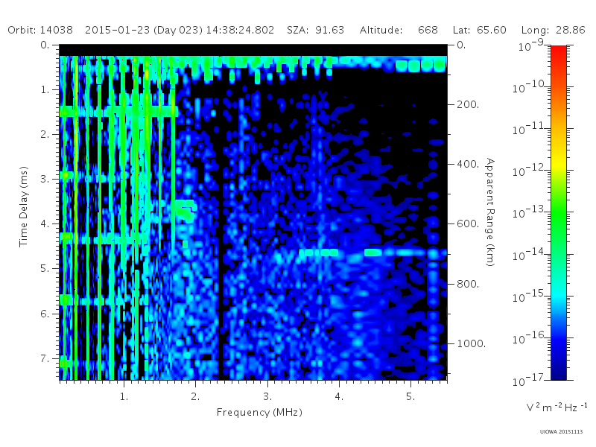This screenshot has width=596, height=447.
Task: Click the 'Orbit: 14038' header text
Action: (40, 30)
